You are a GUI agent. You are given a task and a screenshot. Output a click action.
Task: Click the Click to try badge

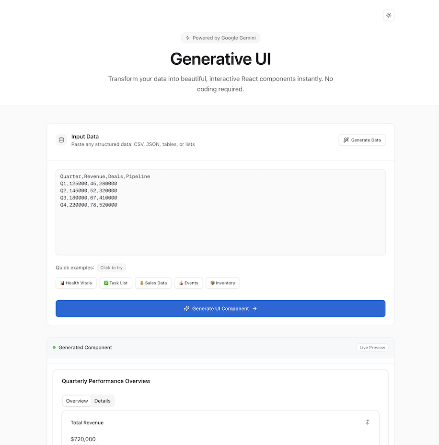coord(112,268)
